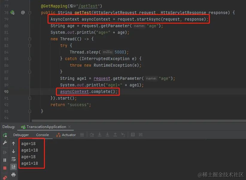
Task: Click the console up-arrow stack trace icon
Action: tap(13, 144)
